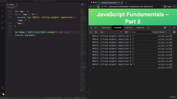Click the 'WHILE: Lifting weights repetition 7' message
This screenshot has width=177, height=99.
pos(113,55)
